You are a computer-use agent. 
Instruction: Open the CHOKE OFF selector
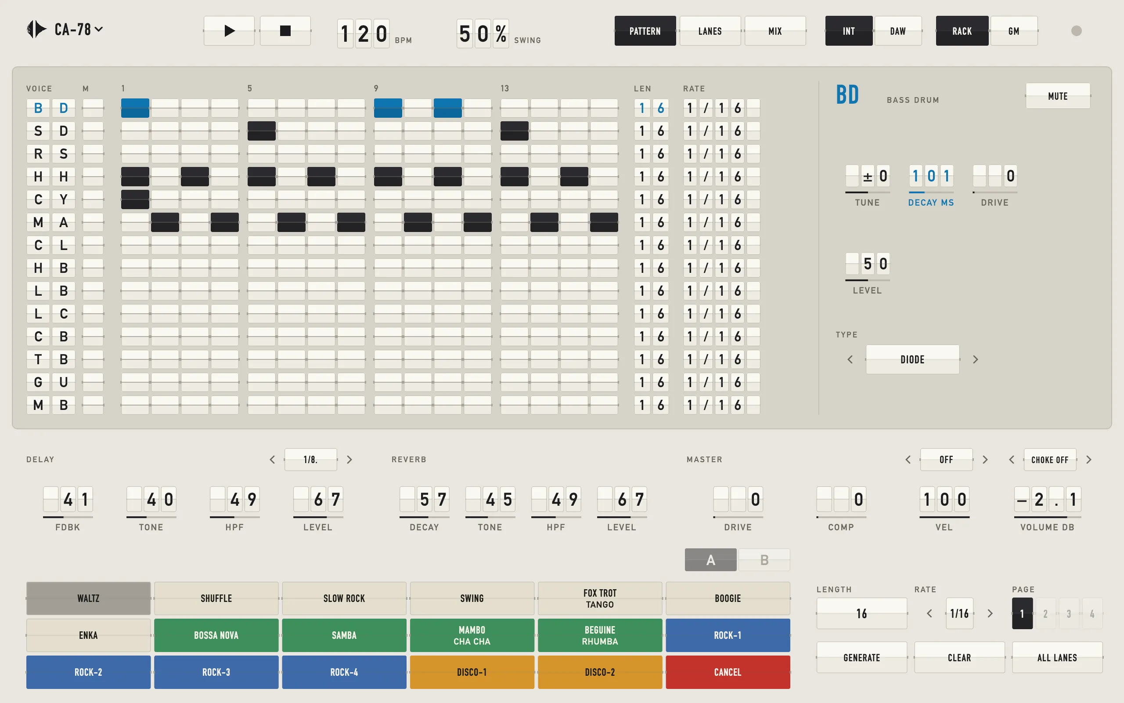tap(1050, 460)
